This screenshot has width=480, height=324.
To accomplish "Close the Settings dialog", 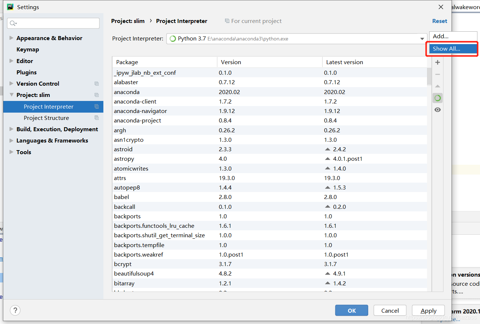I will pos(441,7).
